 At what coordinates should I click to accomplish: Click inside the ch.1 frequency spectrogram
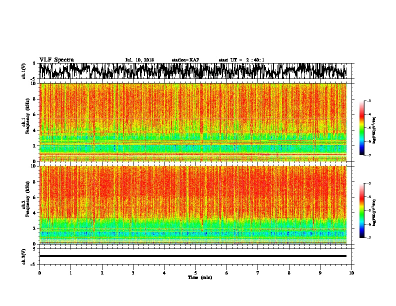pyautogui.click(x=193, y=122)
